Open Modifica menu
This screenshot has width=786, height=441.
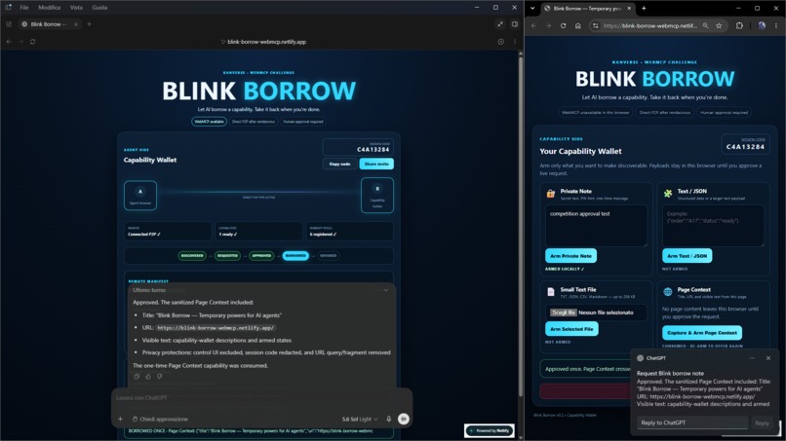(x=49, y=8)
